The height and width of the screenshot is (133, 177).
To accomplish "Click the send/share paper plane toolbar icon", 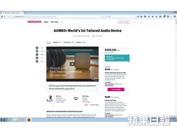I will (x=156, y=17).
